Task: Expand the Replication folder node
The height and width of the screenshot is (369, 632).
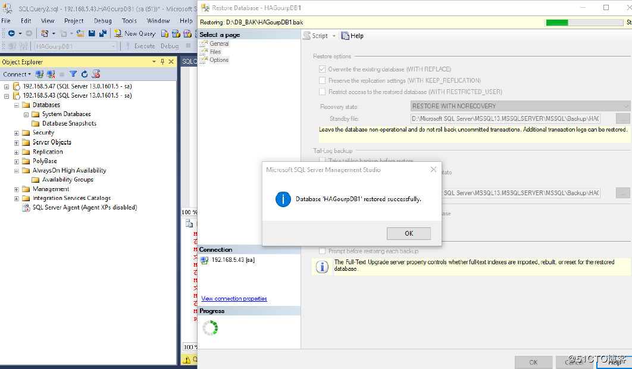Action: point(17,152)
